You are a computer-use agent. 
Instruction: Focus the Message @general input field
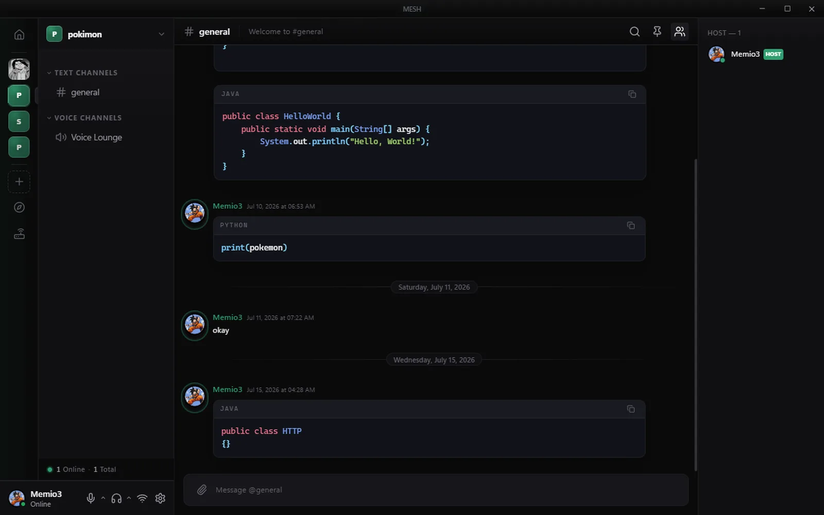[436, 490]
